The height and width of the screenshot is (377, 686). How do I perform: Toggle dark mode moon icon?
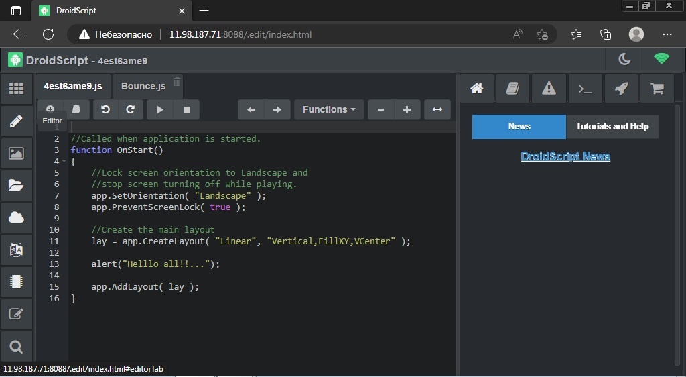coord(624,58)
